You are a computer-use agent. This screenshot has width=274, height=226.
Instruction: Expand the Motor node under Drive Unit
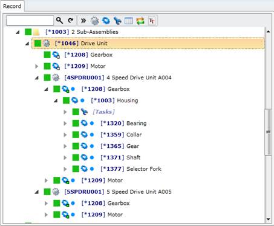coord(36,66)
